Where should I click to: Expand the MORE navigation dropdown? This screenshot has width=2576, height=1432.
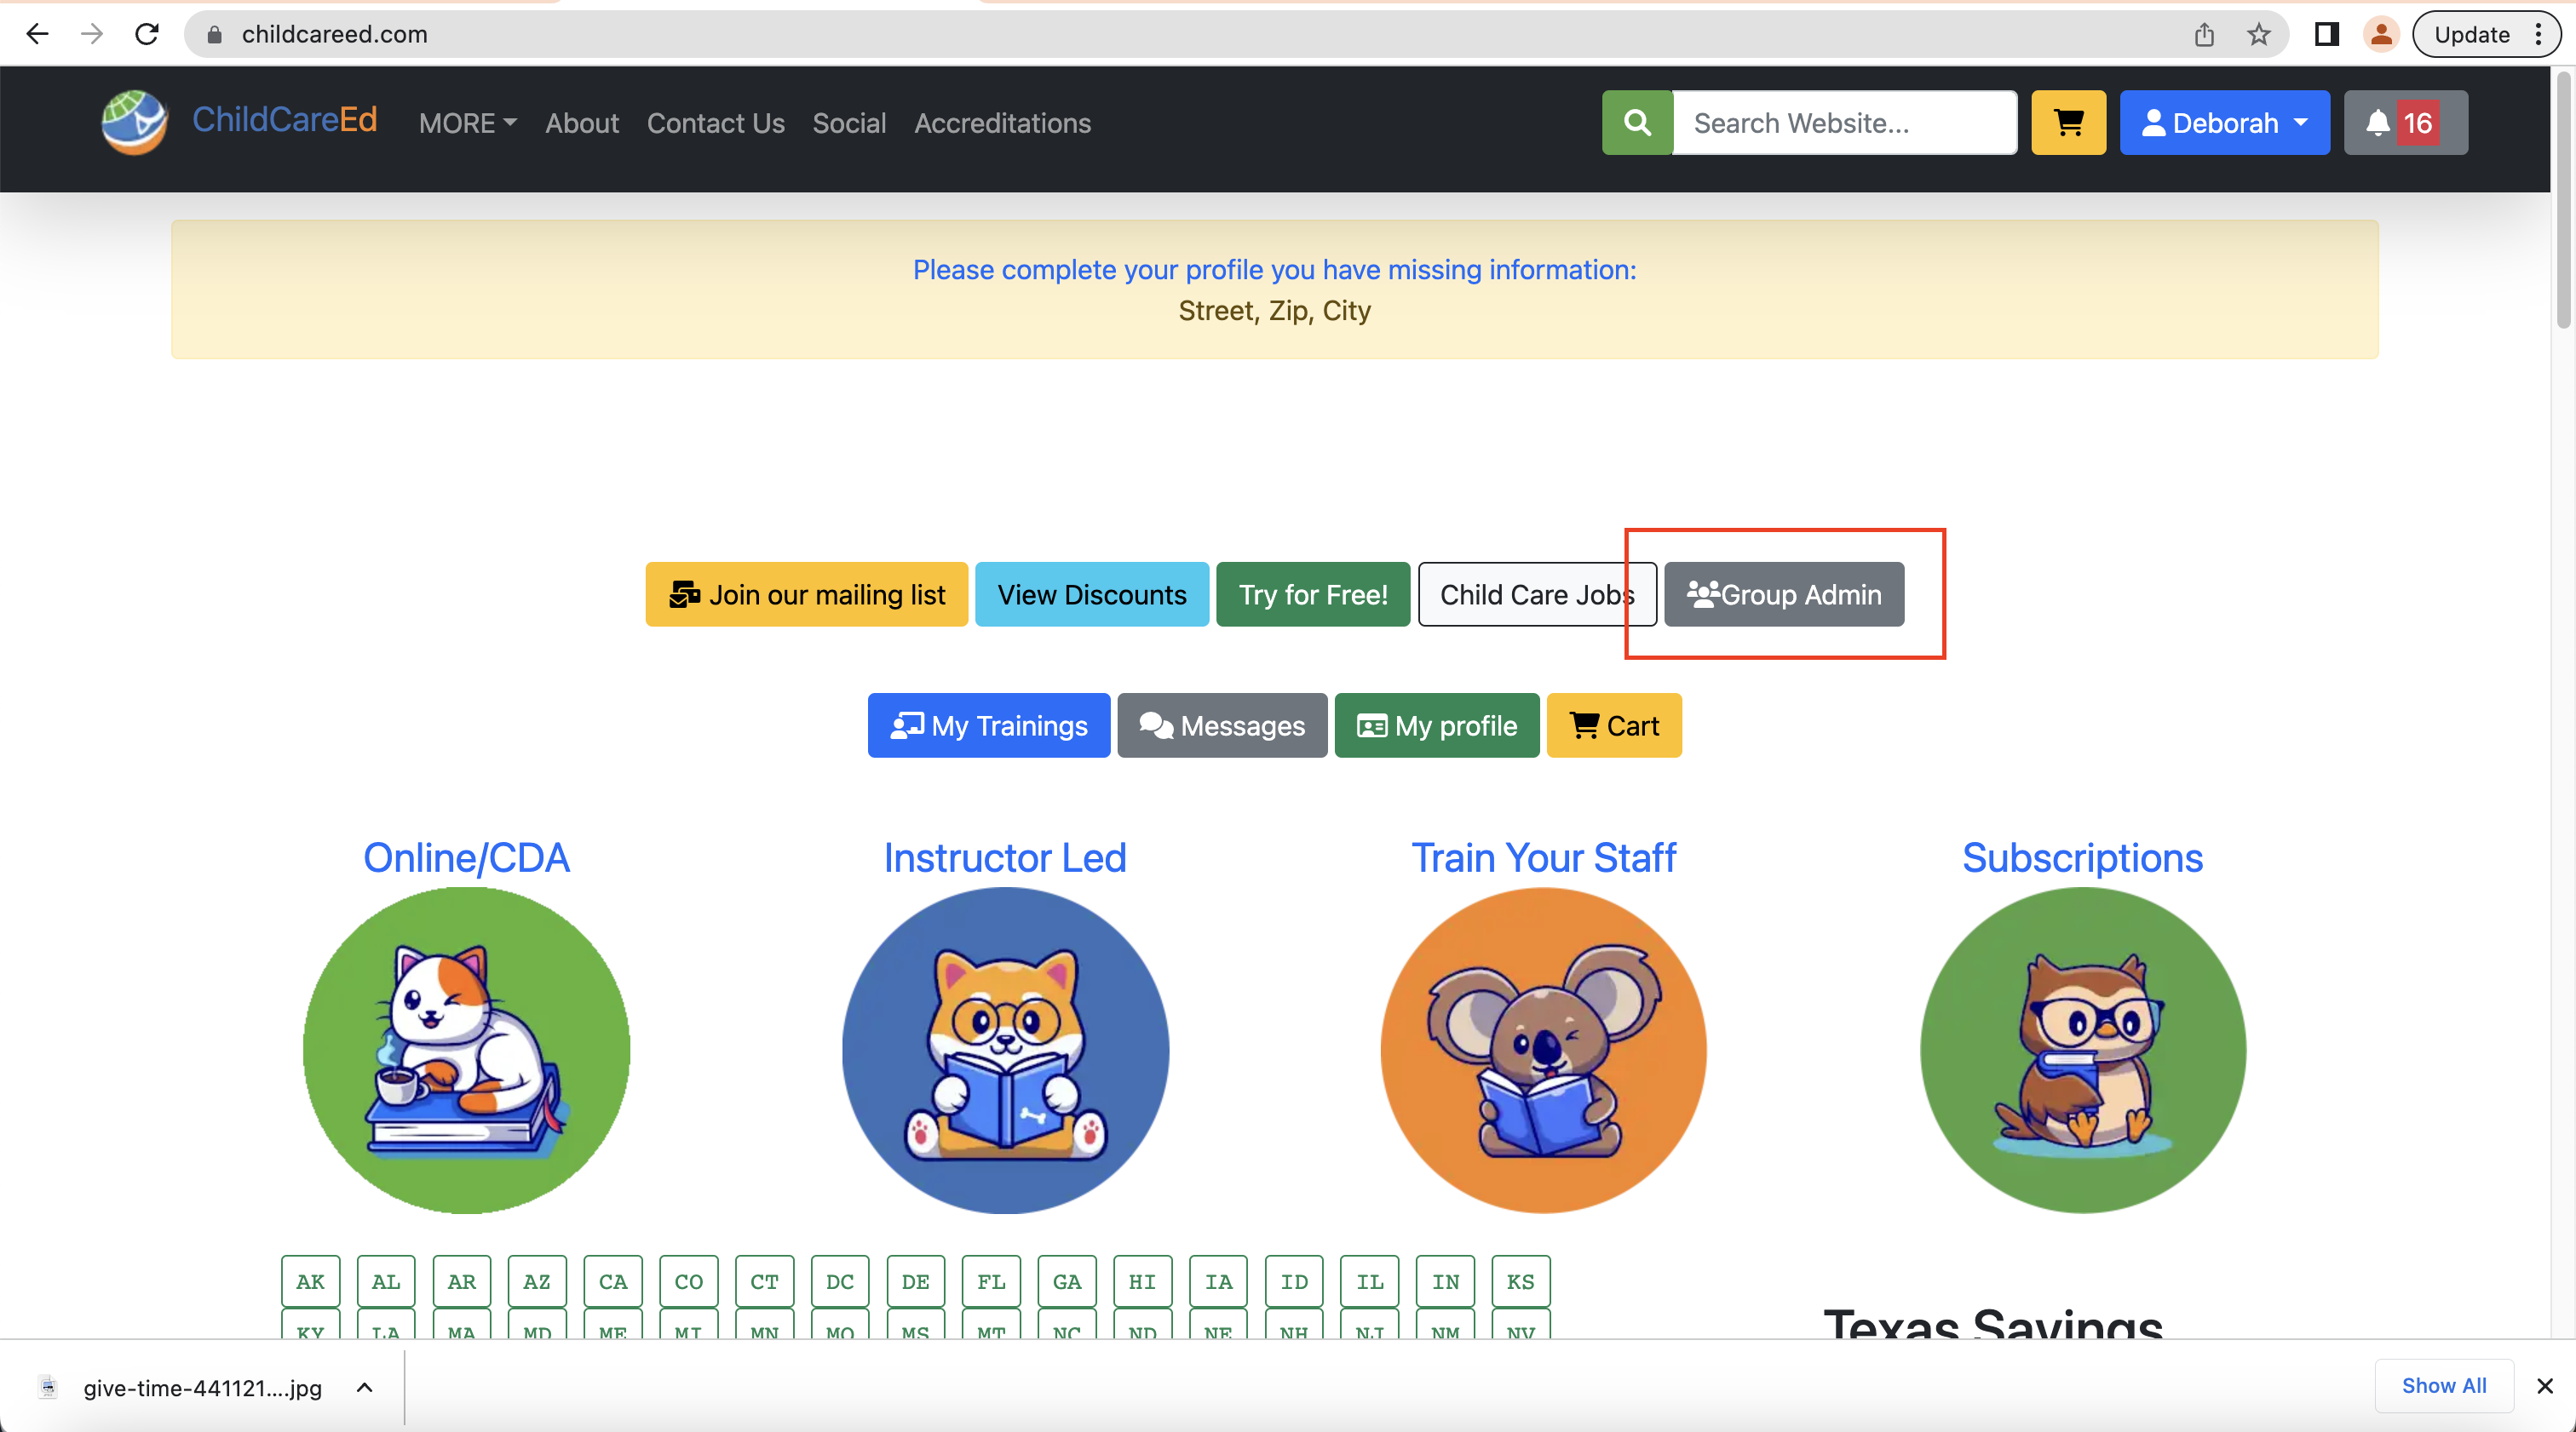coord(467,123)
